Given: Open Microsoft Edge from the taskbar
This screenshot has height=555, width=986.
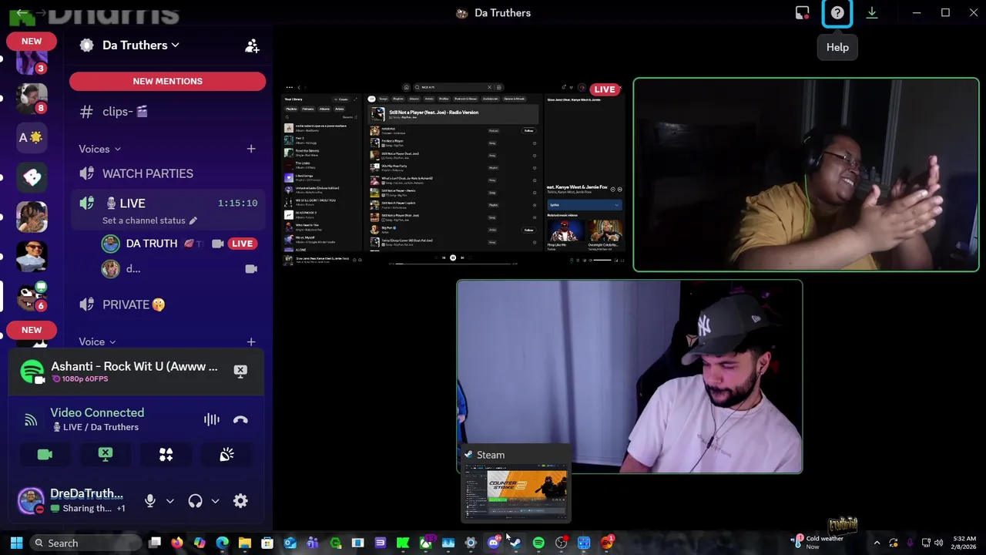Looking at the screenshot, I should pos(222,543).
